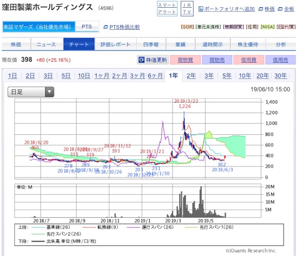Click the NISA tag label

(268, 27)
